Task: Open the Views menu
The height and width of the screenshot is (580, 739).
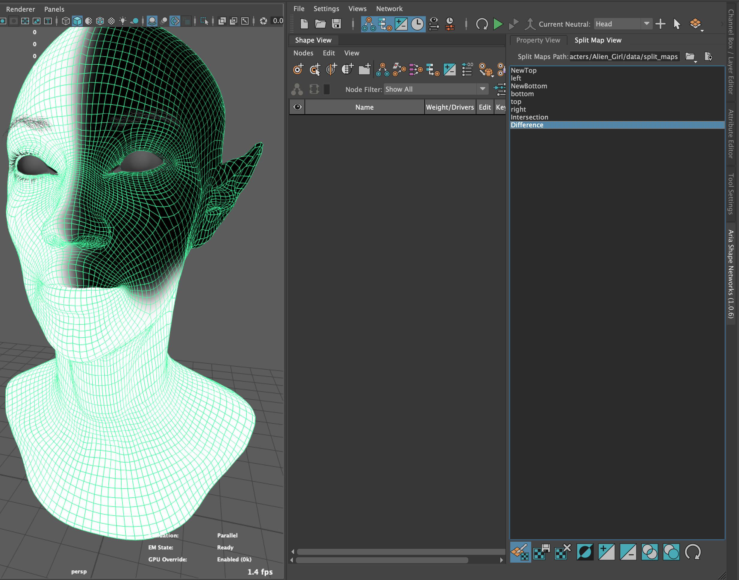Action: (x=357, y=8)
